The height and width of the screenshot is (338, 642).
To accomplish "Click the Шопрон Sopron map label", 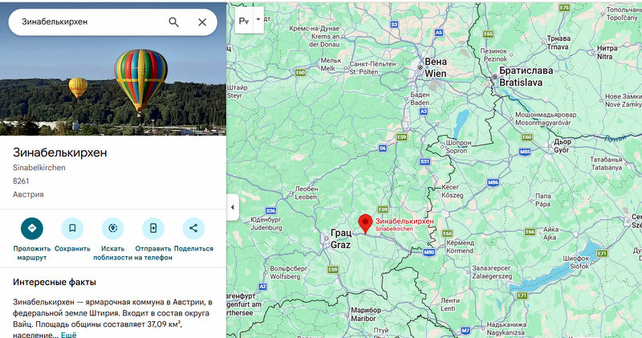I will pos(458,147).
